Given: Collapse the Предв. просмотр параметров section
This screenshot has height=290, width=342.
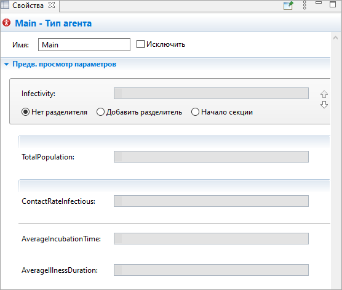Looking at the screenshot, I should coord(7,64).
